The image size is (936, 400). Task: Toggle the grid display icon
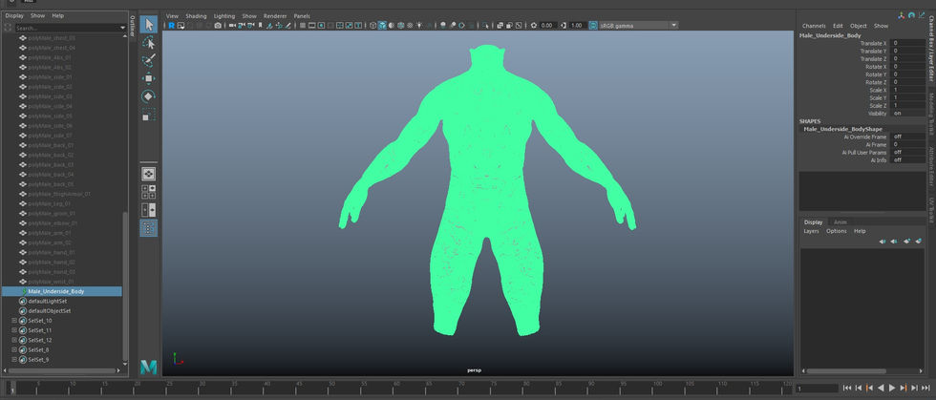(x=303, y=26)
